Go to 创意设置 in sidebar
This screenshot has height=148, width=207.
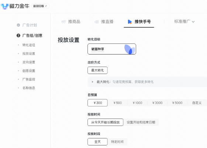coord(29,71)
